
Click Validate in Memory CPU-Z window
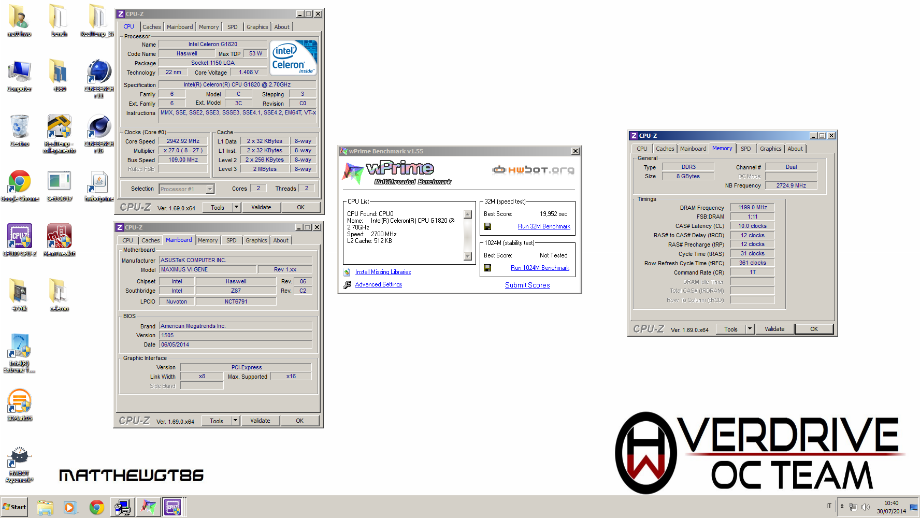[774, 329]
